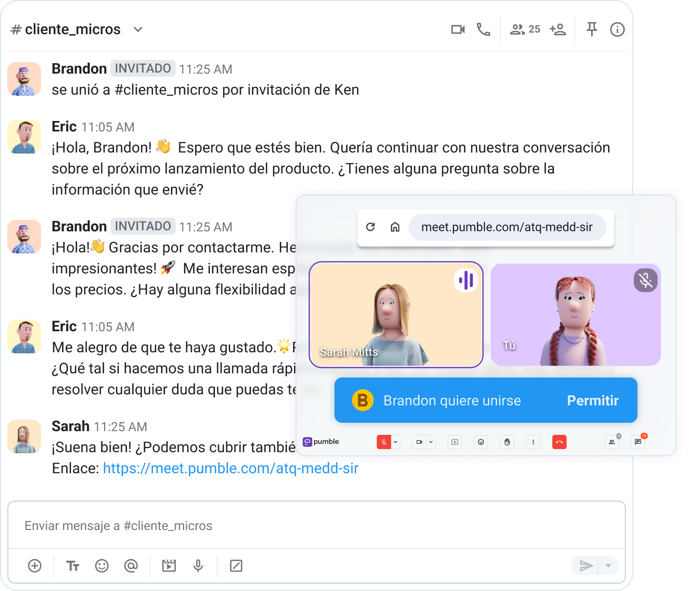Show the channel member count of 25
The image size is (689, 591).
pyautogui.click(x=524, y=29)
